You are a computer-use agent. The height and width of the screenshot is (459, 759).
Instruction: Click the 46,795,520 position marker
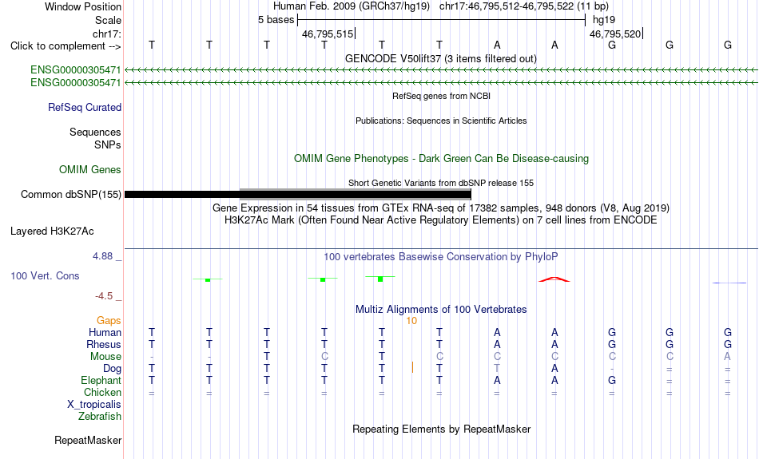[x=616, y=34]
